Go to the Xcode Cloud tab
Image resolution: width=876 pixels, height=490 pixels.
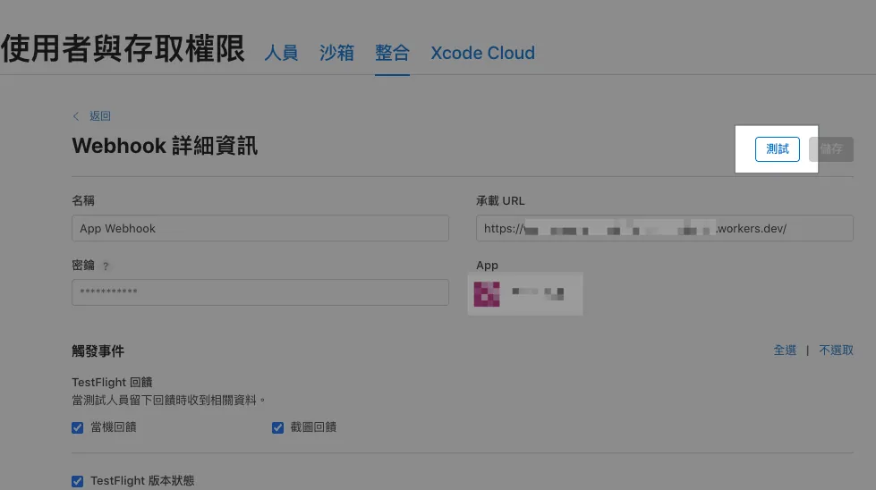point(482,53)
